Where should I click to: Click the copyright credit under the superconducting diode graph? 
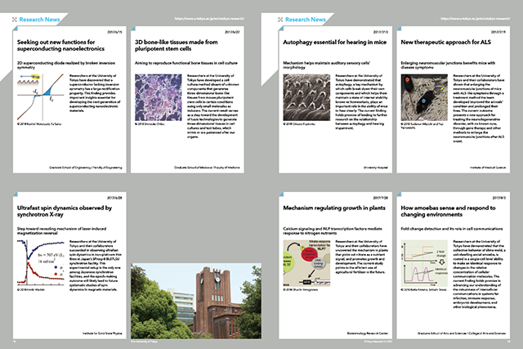tap(39, 123)
